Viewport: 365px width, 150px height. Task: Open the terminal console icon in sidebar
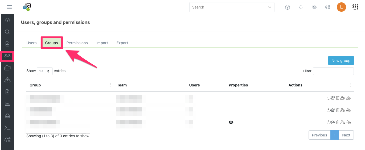[7, 128]
